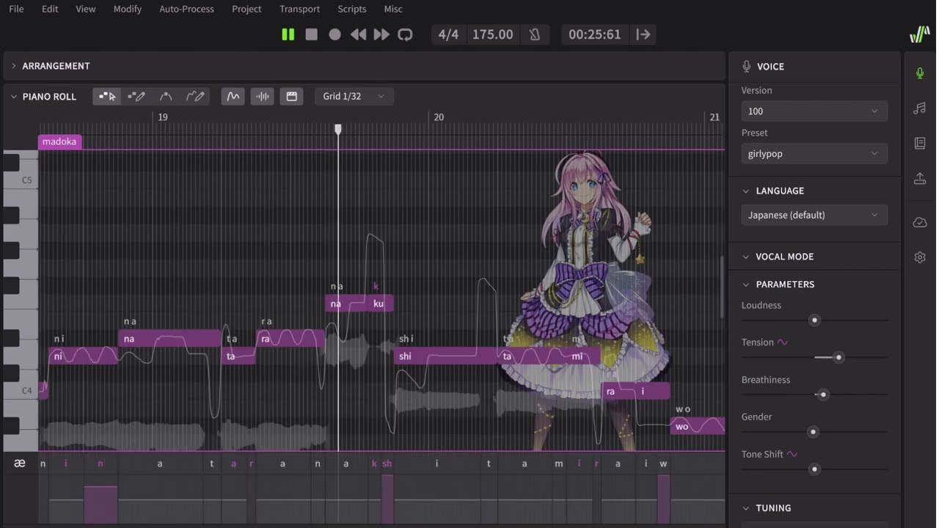The image size is (939, 528).
Task: Toggle the character image display button
Action: 291,96
